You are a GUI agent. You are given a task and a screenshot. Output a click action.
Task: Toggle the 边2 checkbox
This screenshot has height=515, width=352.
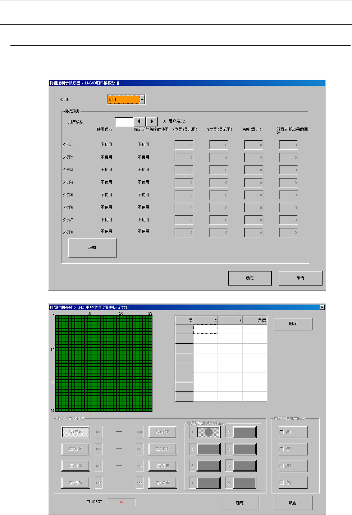click(282, 449)
